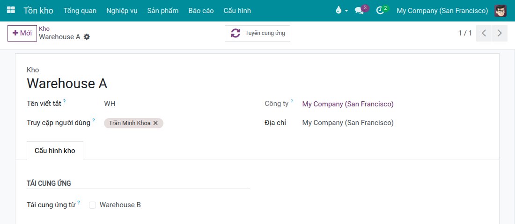
Task: Go to the next record arrow
Action: [x=500, y=33]
